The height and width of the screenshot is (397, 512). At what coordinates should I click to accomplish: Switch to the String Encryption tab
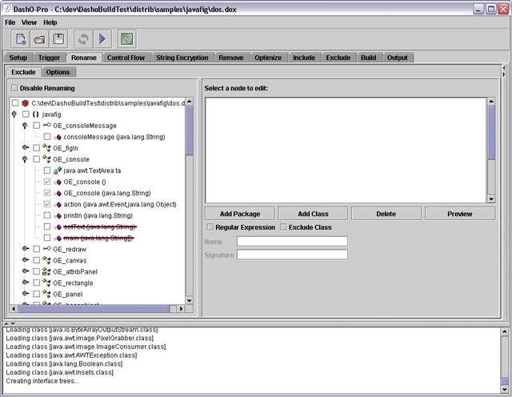tap(182, 58)
